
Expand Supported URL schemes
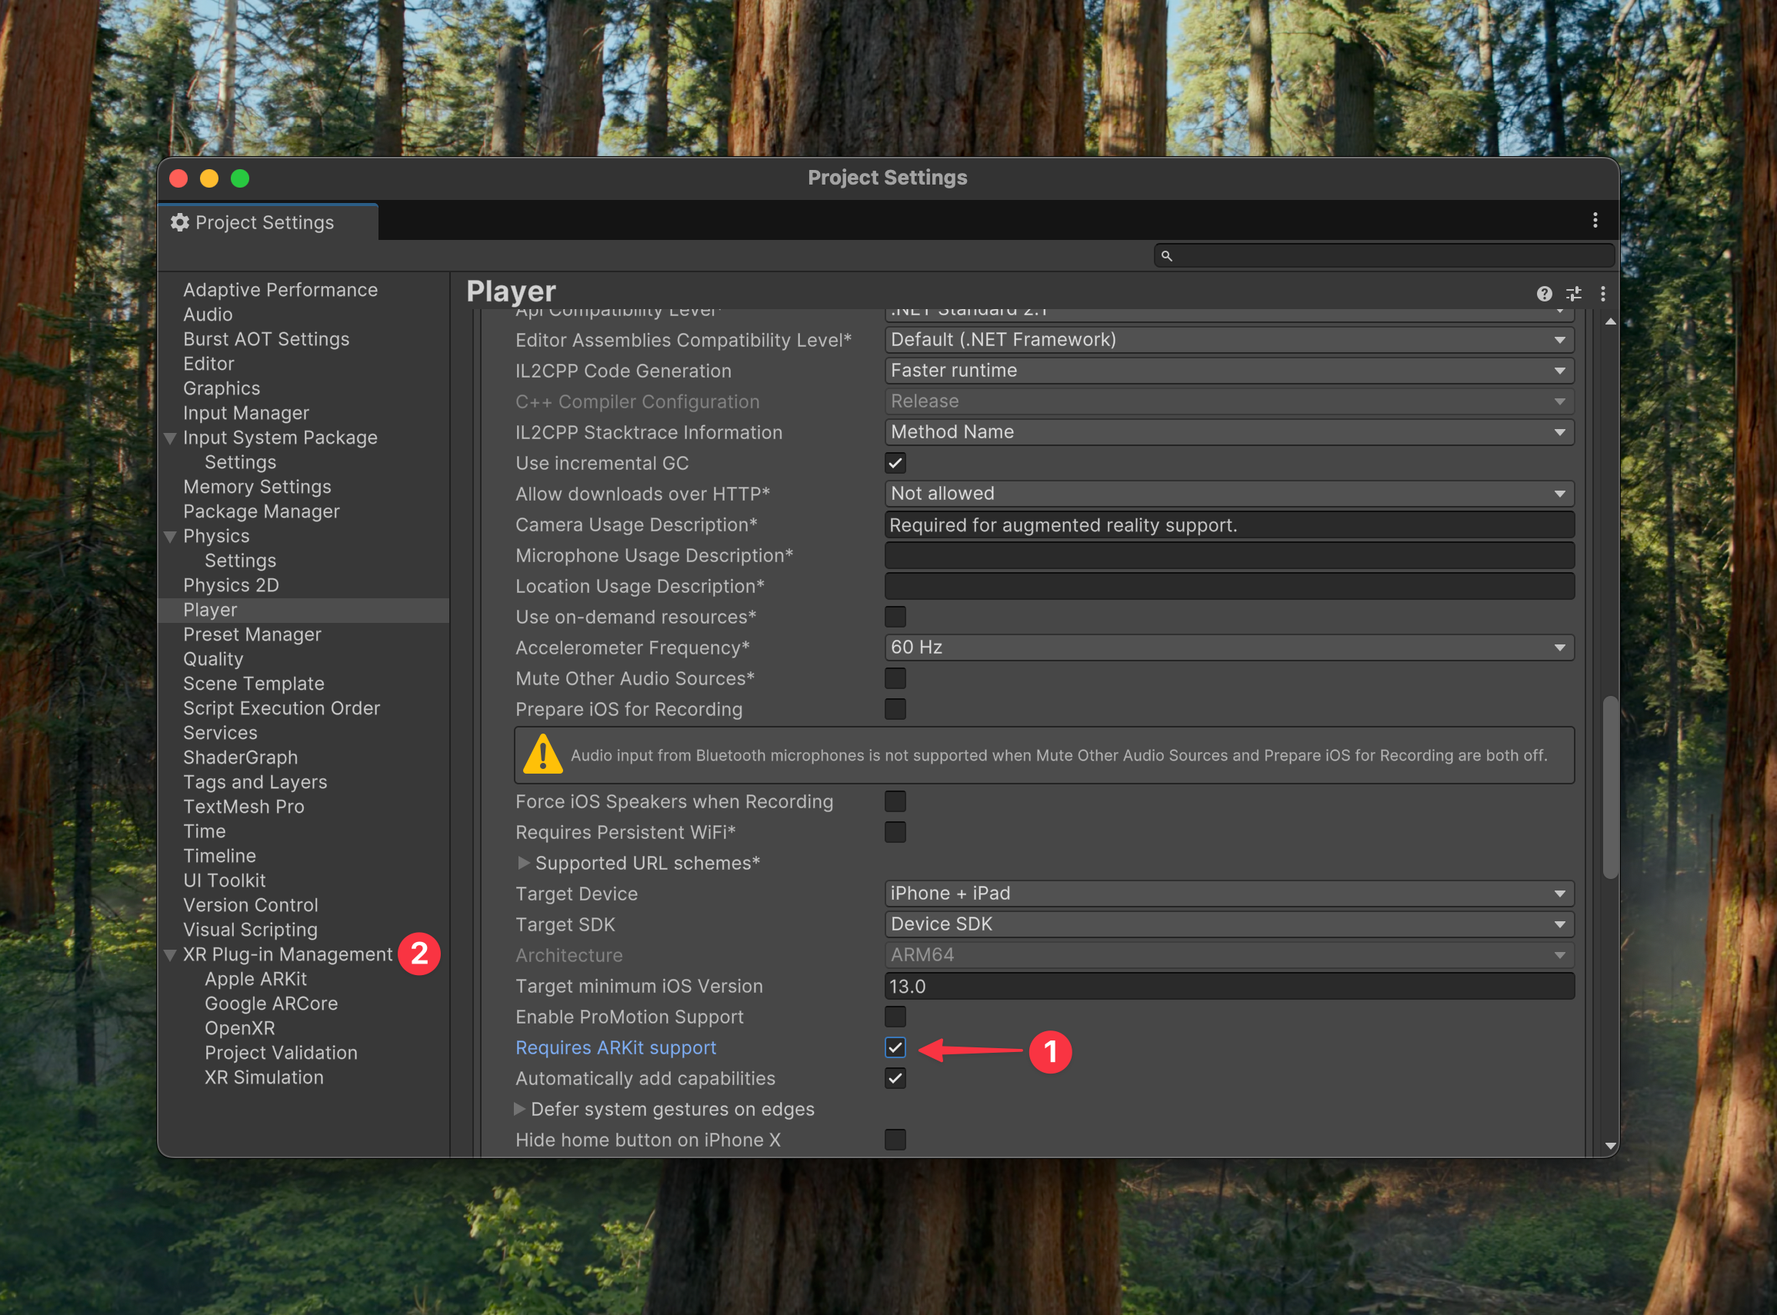click(523, 863)
